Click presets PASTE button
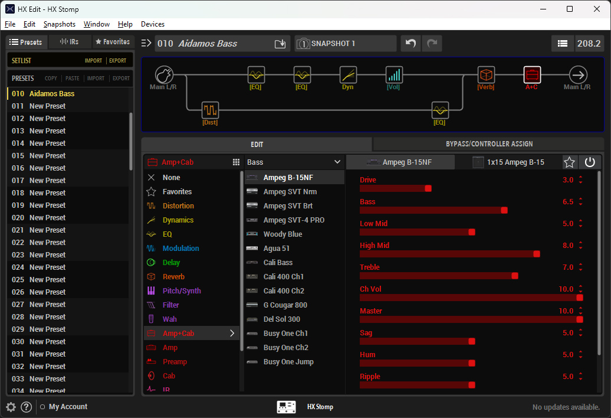Viewport: 611px width, 418px height. pyautogui.click(x=73, y=79)
